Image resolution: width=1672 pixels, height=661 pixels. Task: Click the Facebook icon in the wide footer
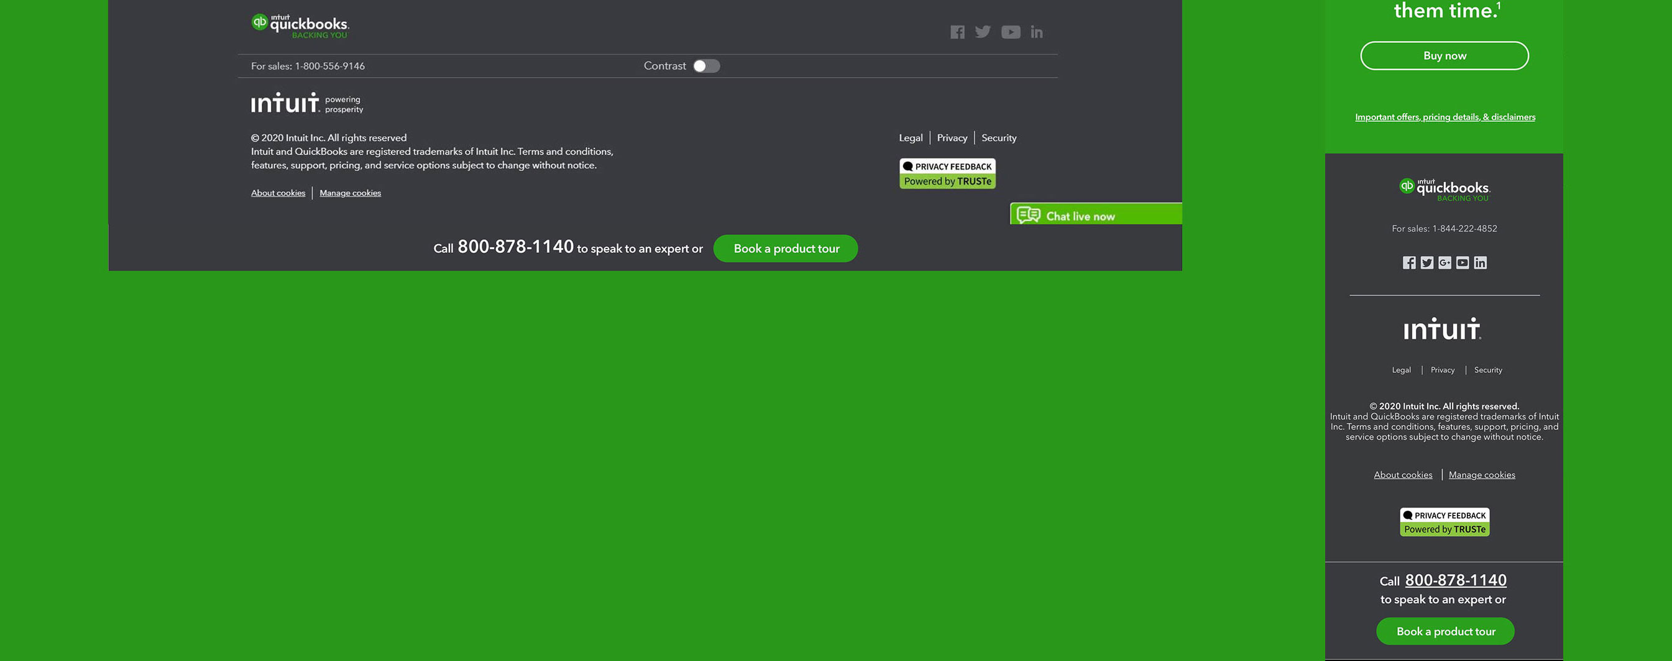(x=957, y=32)
